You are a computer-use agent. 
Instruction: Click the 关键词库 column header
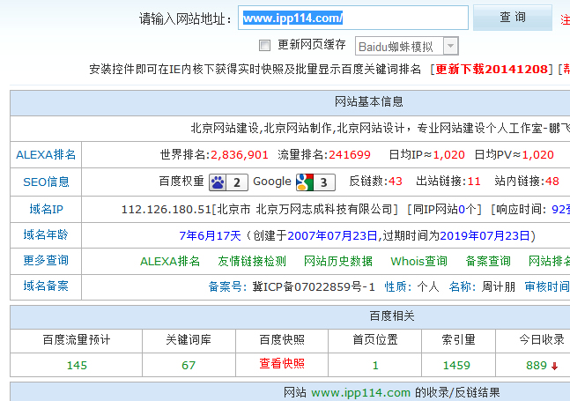(189, 339)
